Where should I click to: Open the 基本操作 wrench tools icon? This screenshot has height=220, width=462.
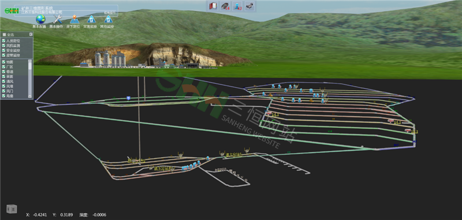(57, 20)
